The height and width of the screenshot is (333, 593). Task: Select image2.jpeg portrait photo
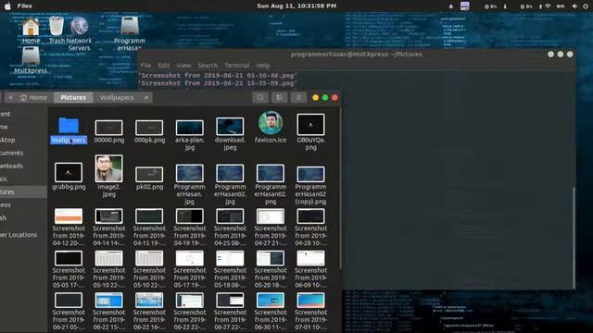[109, 168]
